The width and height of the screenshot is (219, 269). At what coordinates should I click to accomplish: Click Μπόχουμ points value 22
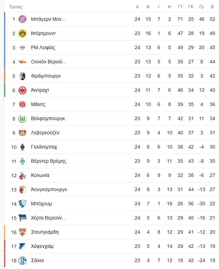(212, 204)
